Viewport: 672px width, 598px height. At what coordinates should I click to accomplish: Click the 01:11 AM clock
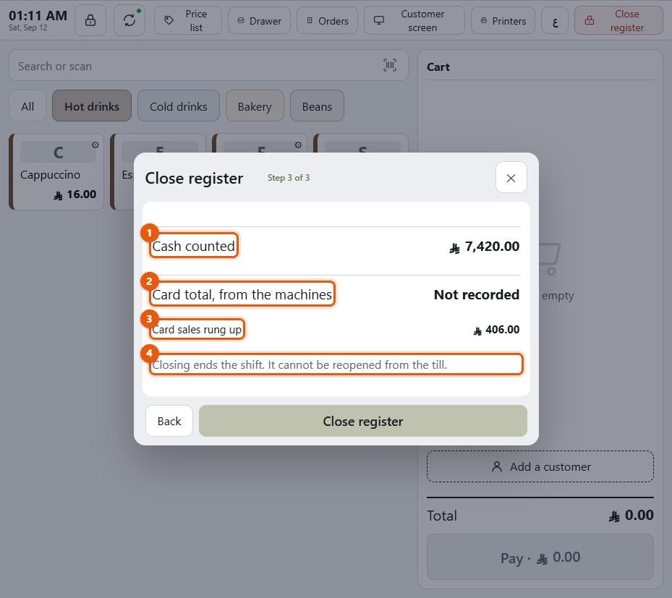(38, 16)
